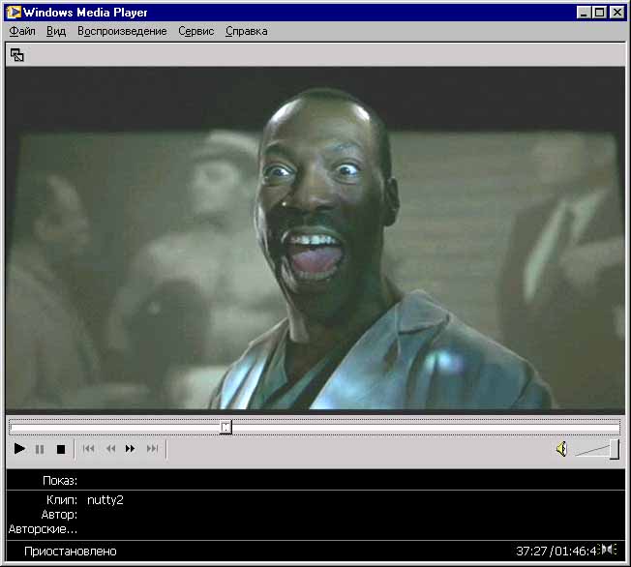Image resolution: width=631 pixels, height=567 pixels.
Task: Click the Приостановлено status text
Action: tap(71, 551)
